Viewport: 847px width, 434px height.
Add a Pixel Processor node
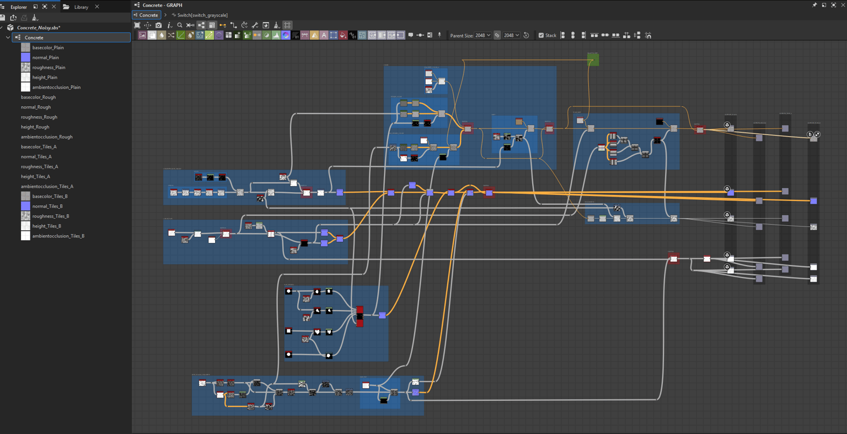click(296, 35)
